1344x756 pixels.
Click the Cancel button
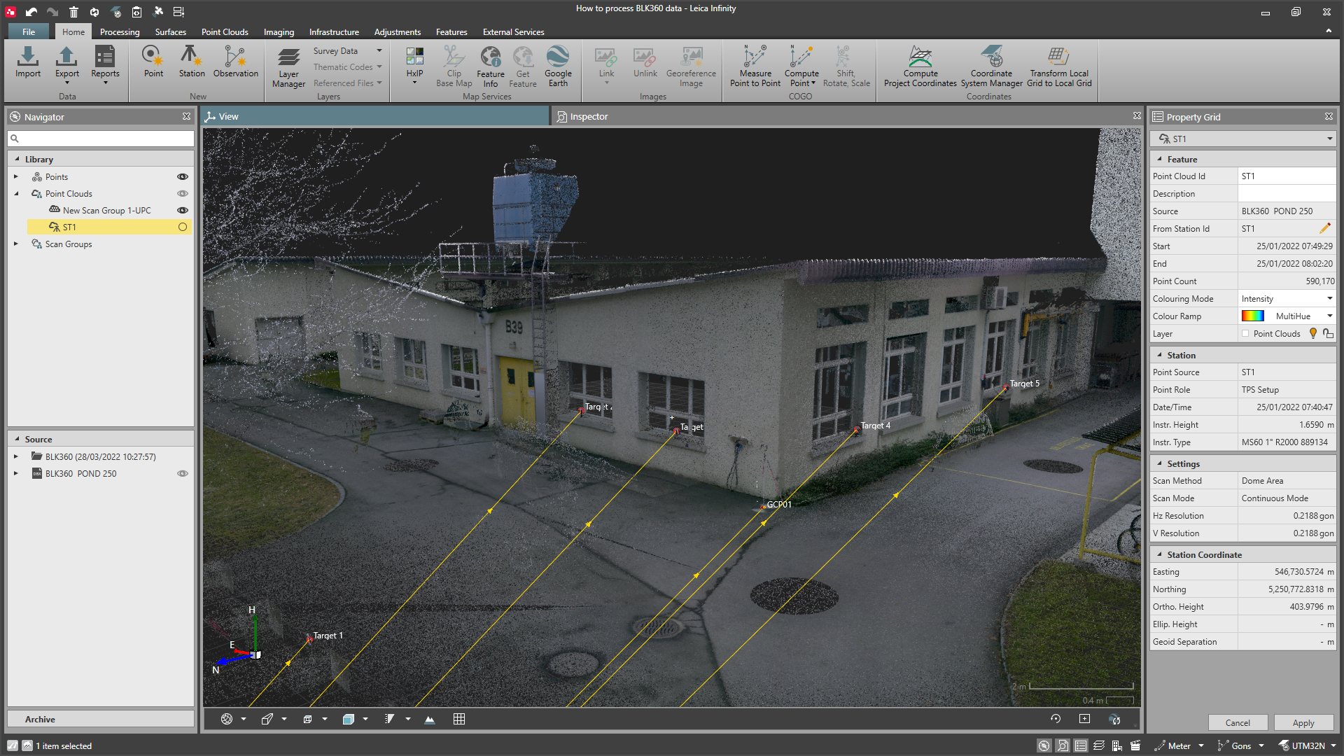pyautogui.click(x=1237, y=722)
